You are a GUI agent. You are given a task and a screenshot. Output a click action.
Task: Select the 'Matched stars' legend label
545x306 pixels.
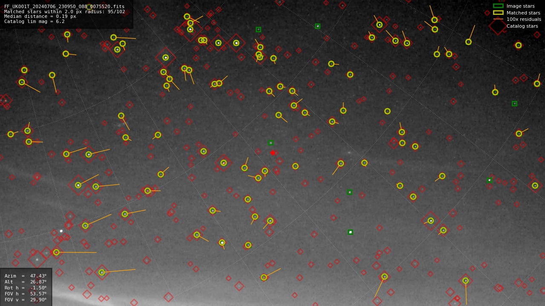(523, 13)
